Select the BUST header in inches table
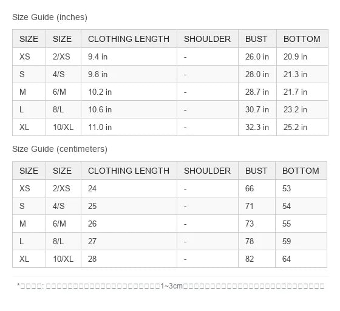This screenshot has width=340, height=311. [x=256, y=39]
